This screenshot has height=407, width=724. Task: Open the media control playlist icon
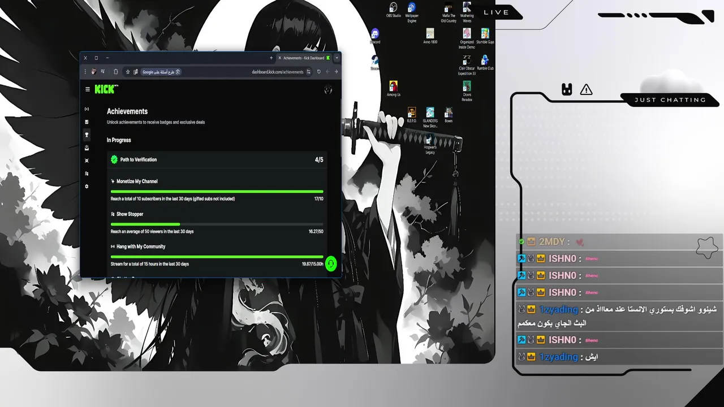click(102, 72)
